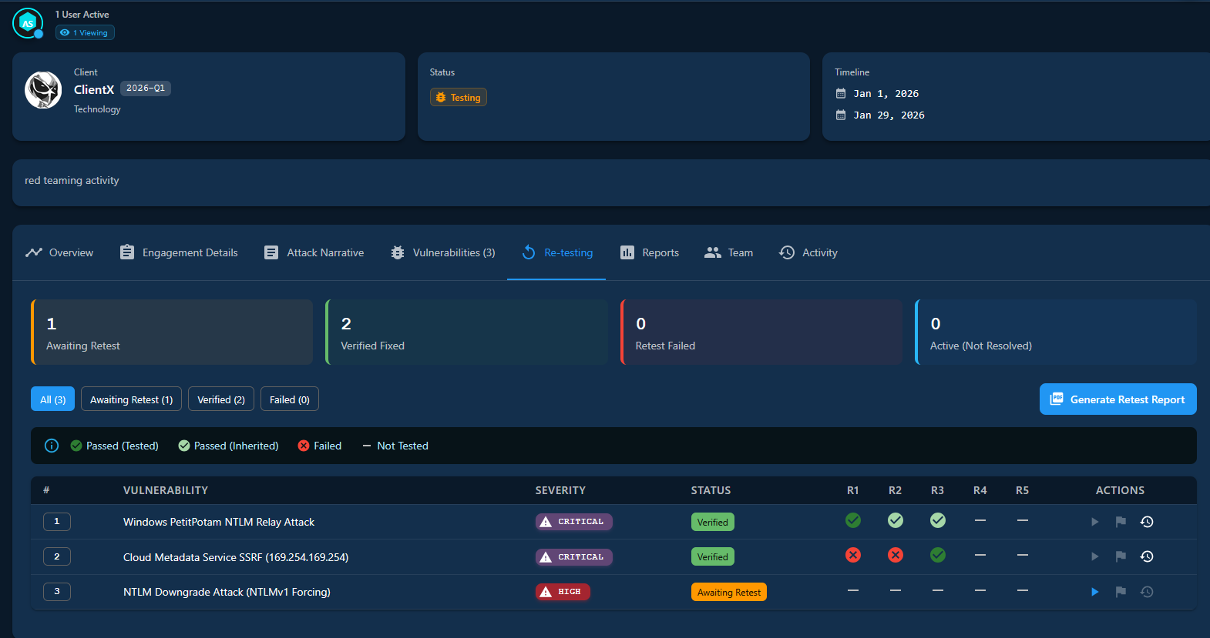Viewport: 1210px width, 638px height.
Task: Open the Engagement Details tab
Action: pos(179,252)
